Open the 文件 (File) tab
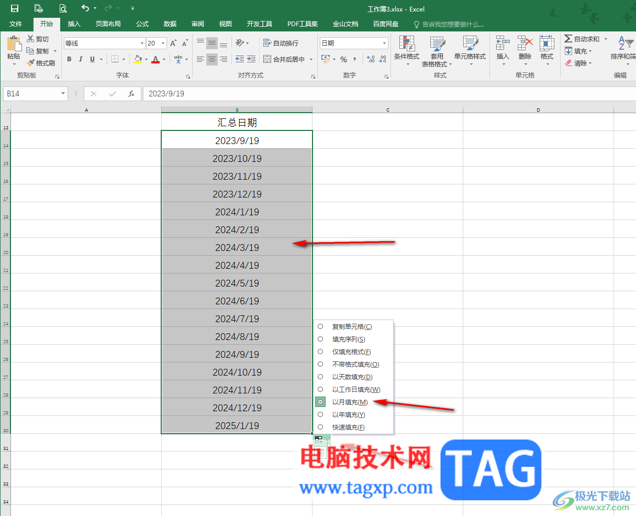636x516 pixels. [x=16, y=24]
